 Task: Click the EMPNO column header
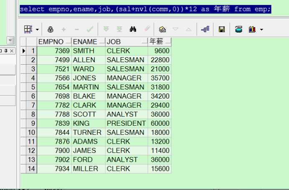tap(54, 42)
